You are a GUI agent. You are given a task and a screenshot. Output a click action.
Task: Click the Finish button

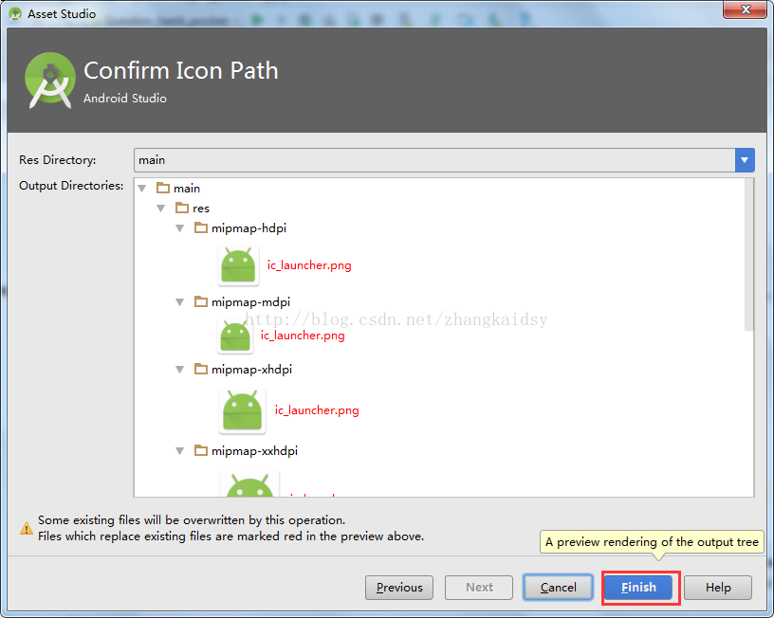pos(638,587)
